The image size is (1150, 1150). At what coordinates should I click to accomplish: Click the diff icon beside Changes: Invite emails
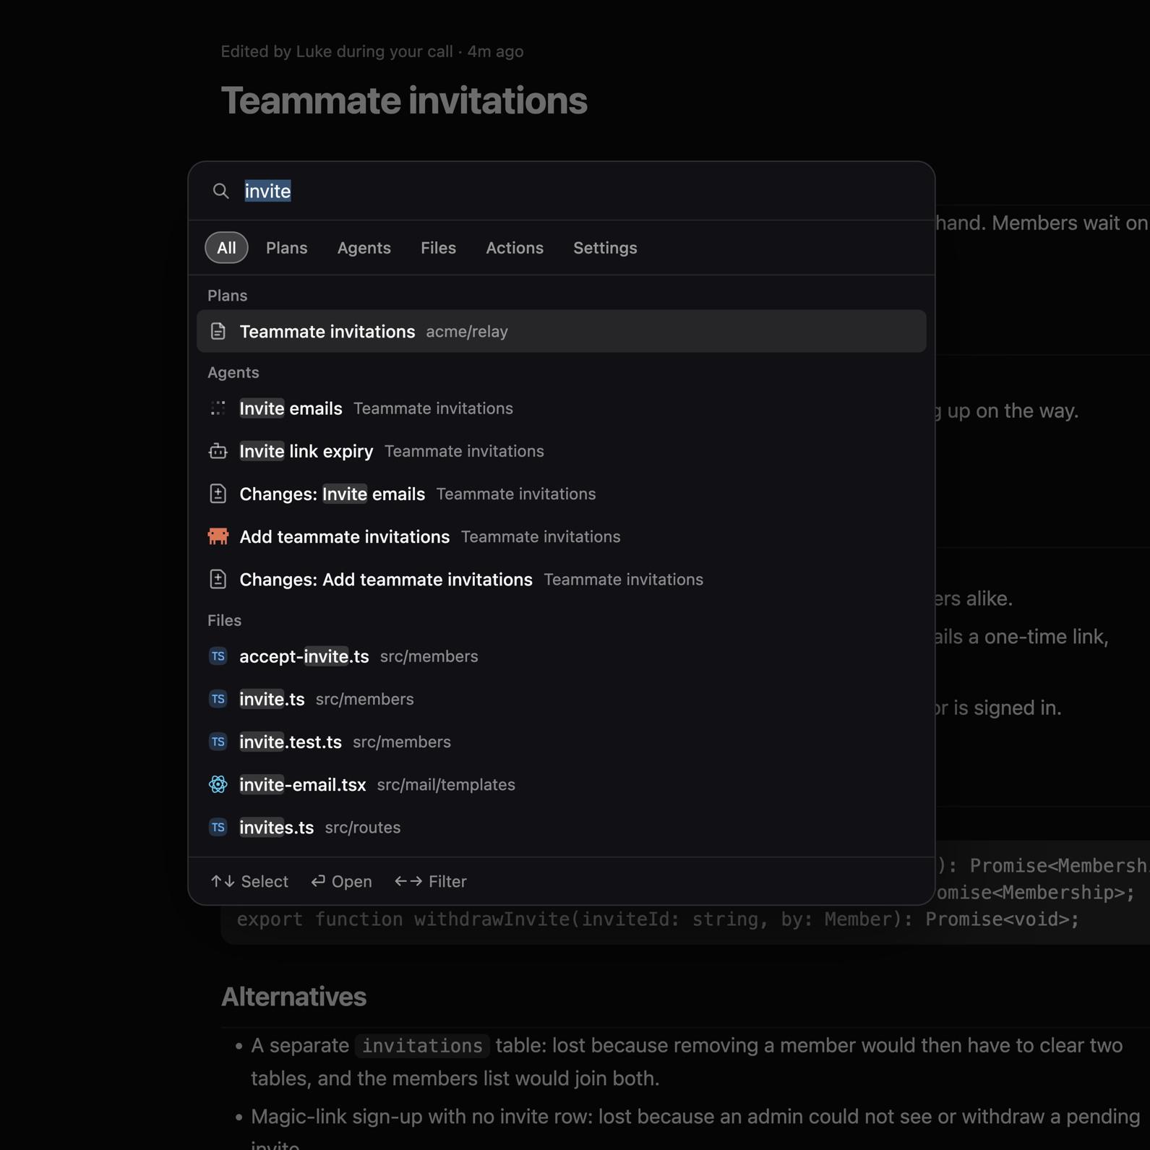[218, 494]
